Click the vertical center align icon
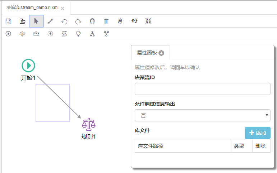This screenshot has width=277, height=173. (120, 21)
